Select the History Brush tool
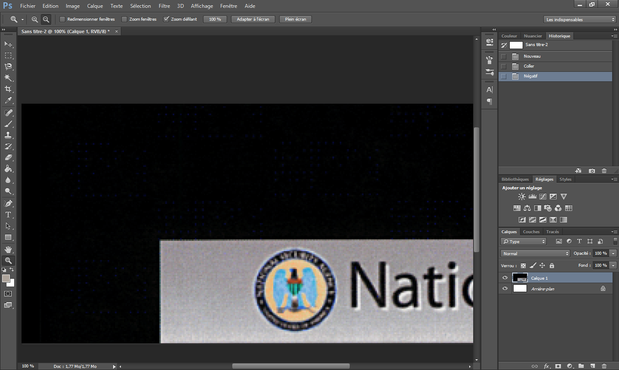Screen dimensions: 619x370 coord(8,146)
